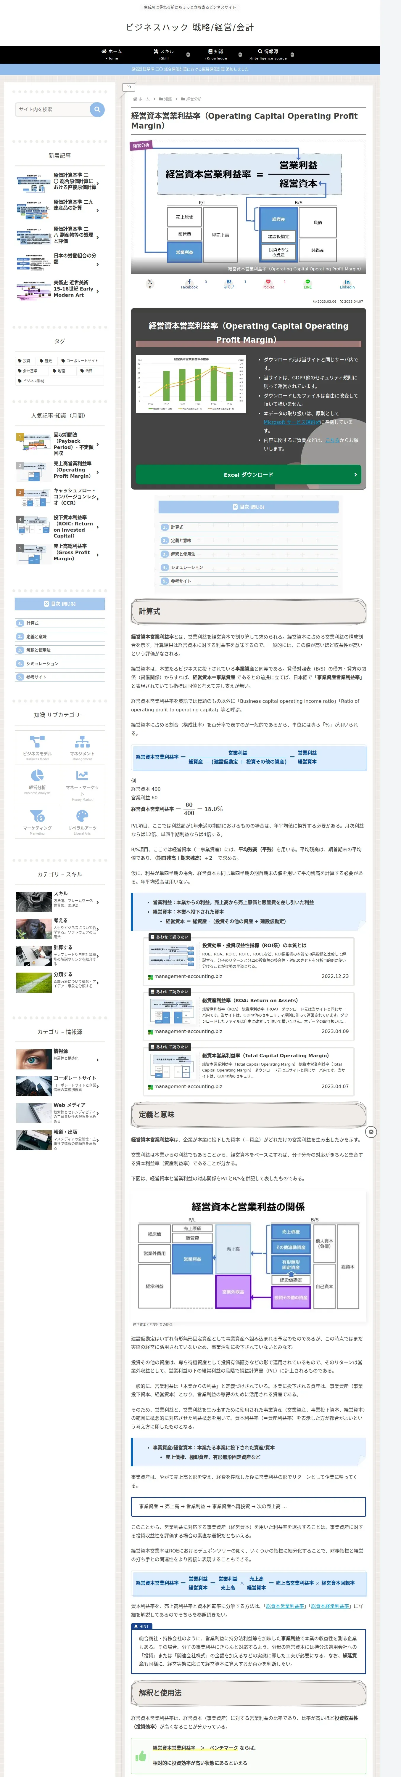Open リベラルアーツ palette subcategory
Screen dimensions: 401x1777
82,822
